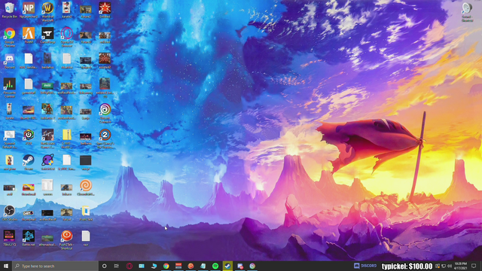Switch to Chrome in the taskbar
The height and width of the screenshot is (271, 482).
click(x=166, y=266)
